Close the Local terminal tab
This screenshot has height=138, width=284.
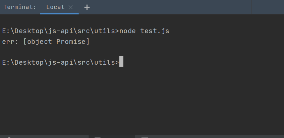(x=70, y=7)
